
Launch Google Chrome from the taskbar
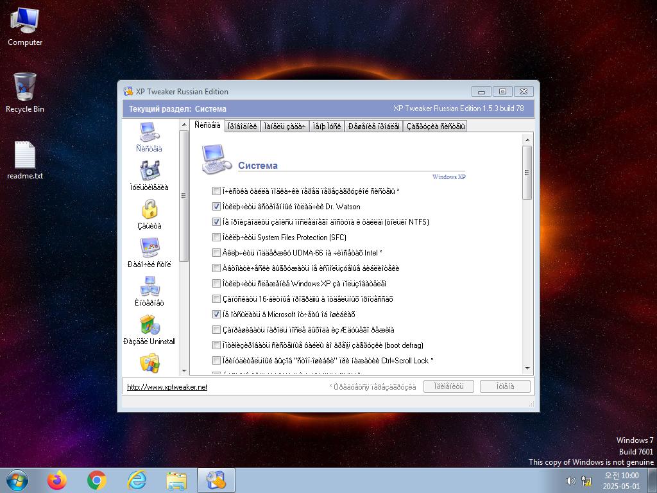pos(97,480)
